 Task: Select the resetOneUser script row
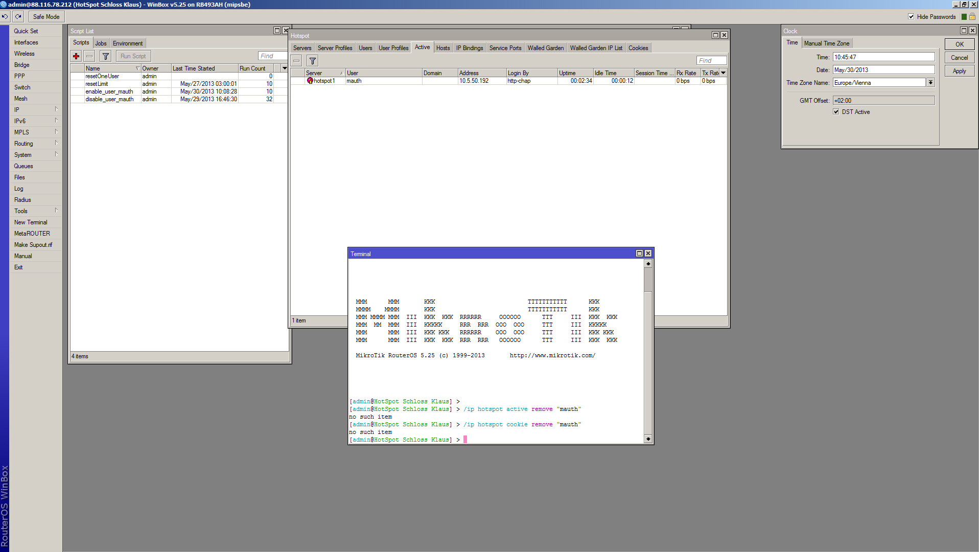(179, 76)
